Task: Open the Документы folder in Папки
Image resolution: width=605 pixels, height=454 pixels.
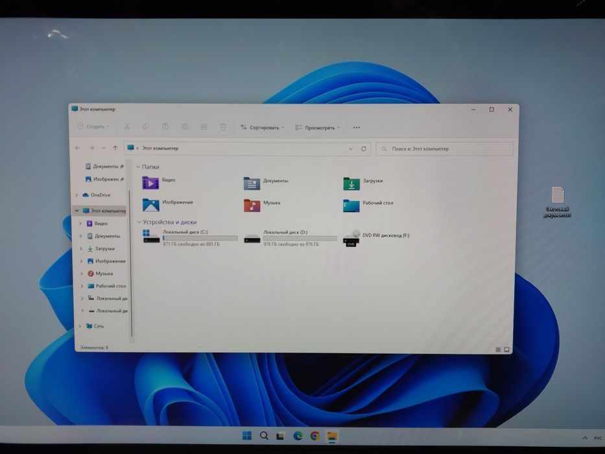Action: click(267, 183)
